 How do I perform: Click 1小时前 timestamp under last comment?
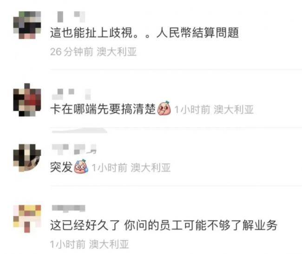click(x=68, y=245)
